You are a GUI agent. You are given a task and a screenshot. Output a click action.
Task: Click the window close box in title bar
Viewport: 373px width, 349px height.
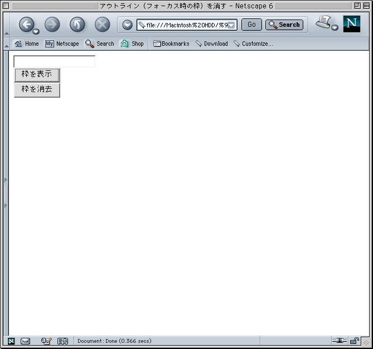coord(6,6)
